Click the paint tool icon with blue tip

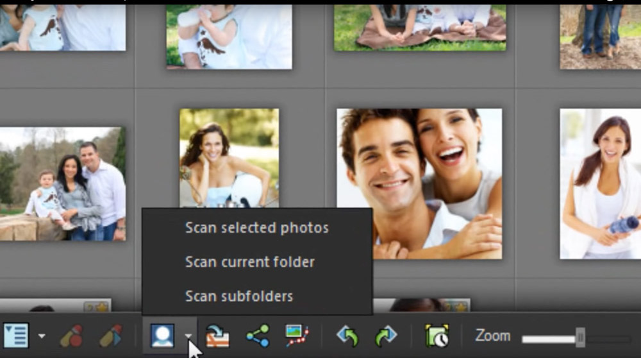[x=110, y=336]
